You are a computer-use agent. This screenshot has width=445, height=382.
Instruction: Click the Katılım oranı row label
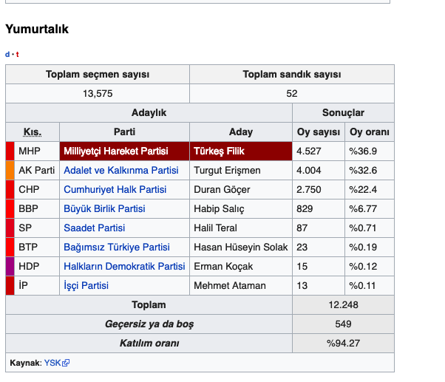[x=149, y=343]
